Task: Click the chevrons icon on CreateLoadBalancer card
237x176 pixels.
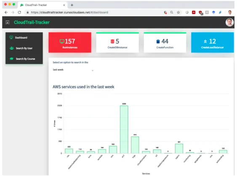Action: tap(205, 41)
